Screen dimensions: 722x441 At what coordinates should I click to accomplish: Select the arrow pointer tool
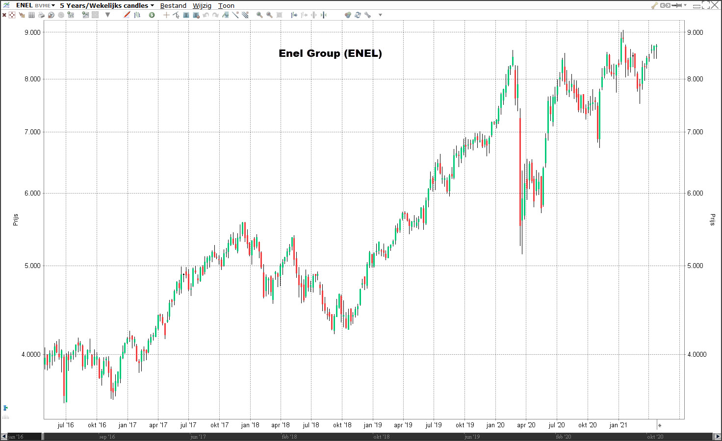tap(176, 15)
